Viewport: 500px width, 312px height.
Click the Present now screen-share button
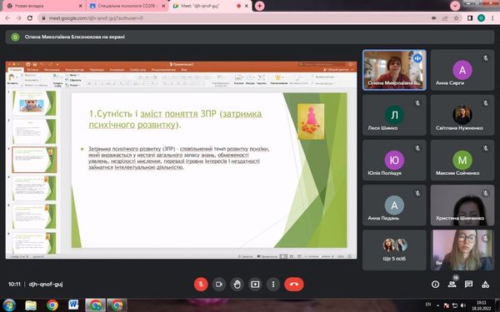(x=255, y=285)
